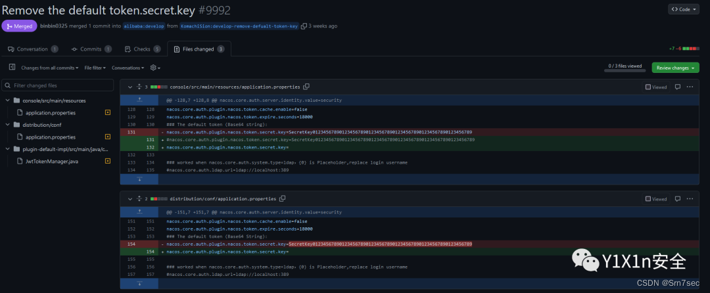
Task: Collapse the distribution/conf application.properties diff
Action: click(130, 198)
